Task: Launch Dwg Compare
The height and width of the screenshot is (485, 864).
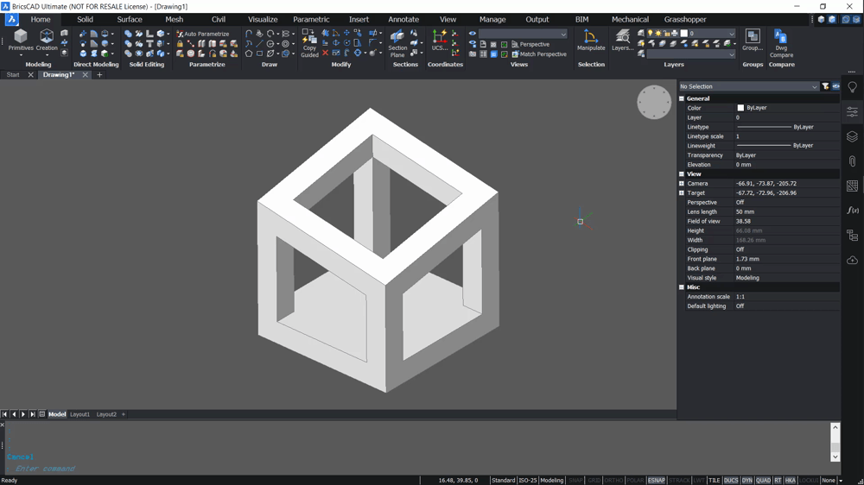Action: [781, 43]
